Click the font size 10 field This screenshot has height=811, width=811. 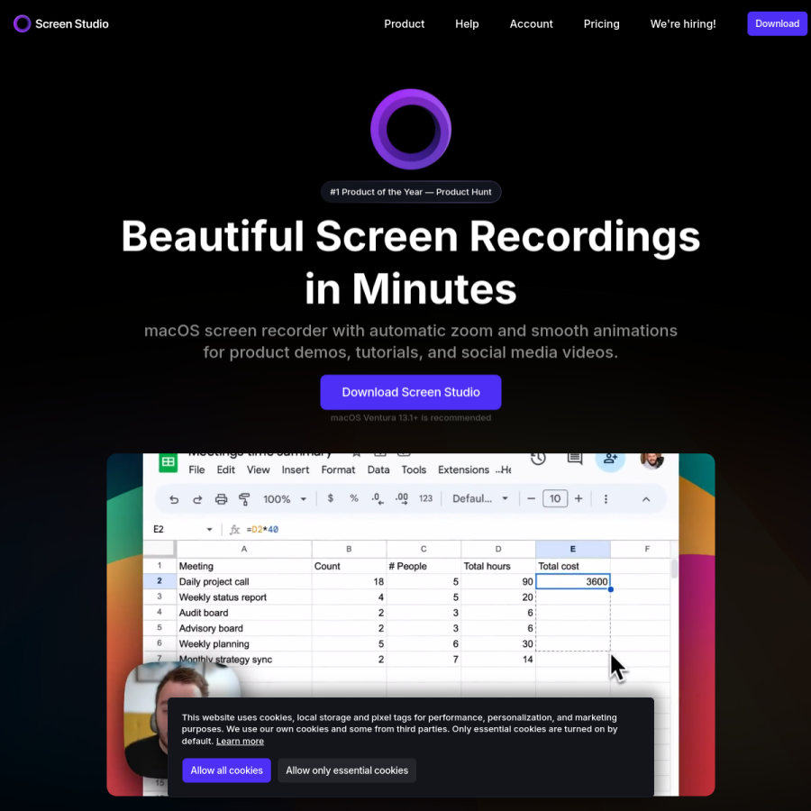pyautogui.click(x=555, y=498)
